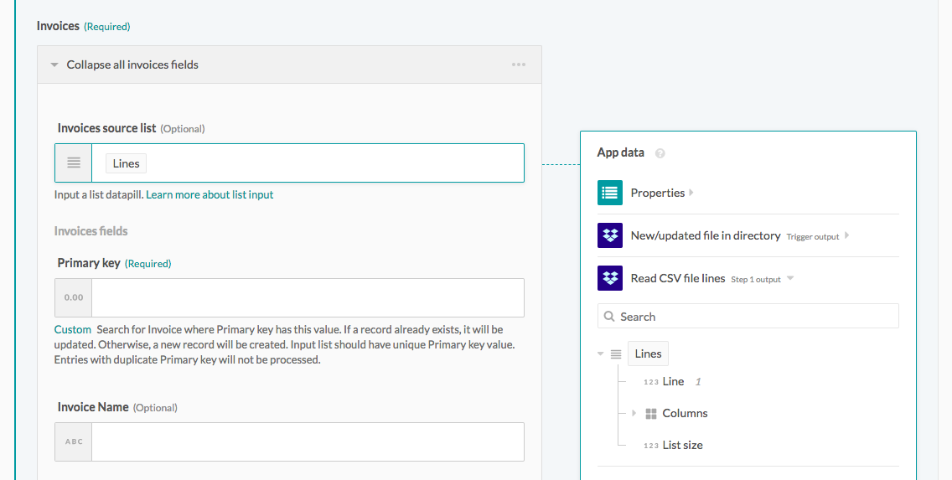Collapse the Lines tree node
The height and width of the screenshot is (480, 952).
[601, 354]
